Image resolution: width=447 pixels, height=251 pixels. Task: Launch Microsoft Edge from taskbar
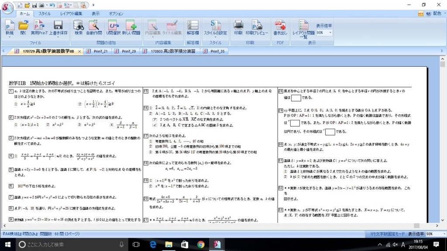[153, 244]
